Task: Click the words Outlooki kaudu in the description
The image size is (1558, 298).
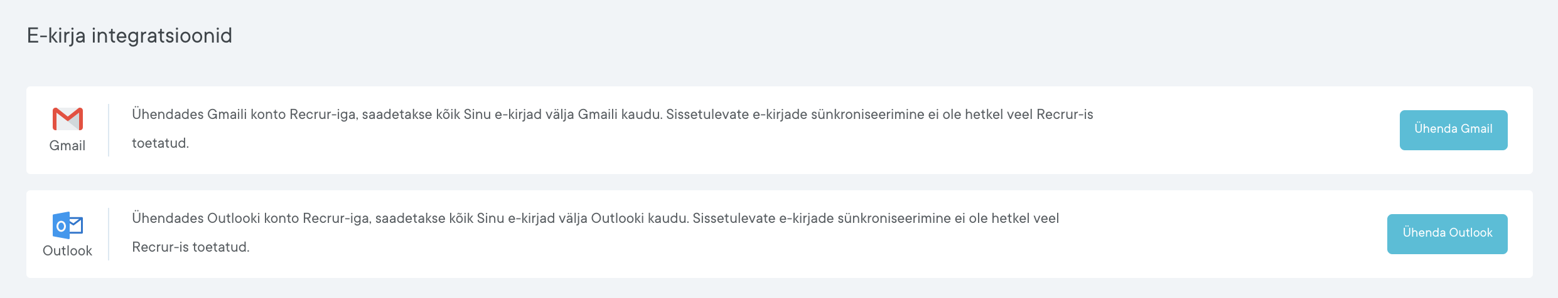Action: point(639,218)
